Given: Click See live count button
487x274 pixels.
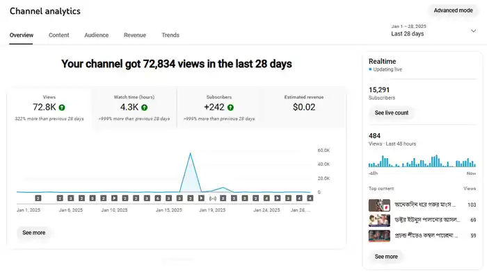Looking at the screenshot, I should coord(391,112).
